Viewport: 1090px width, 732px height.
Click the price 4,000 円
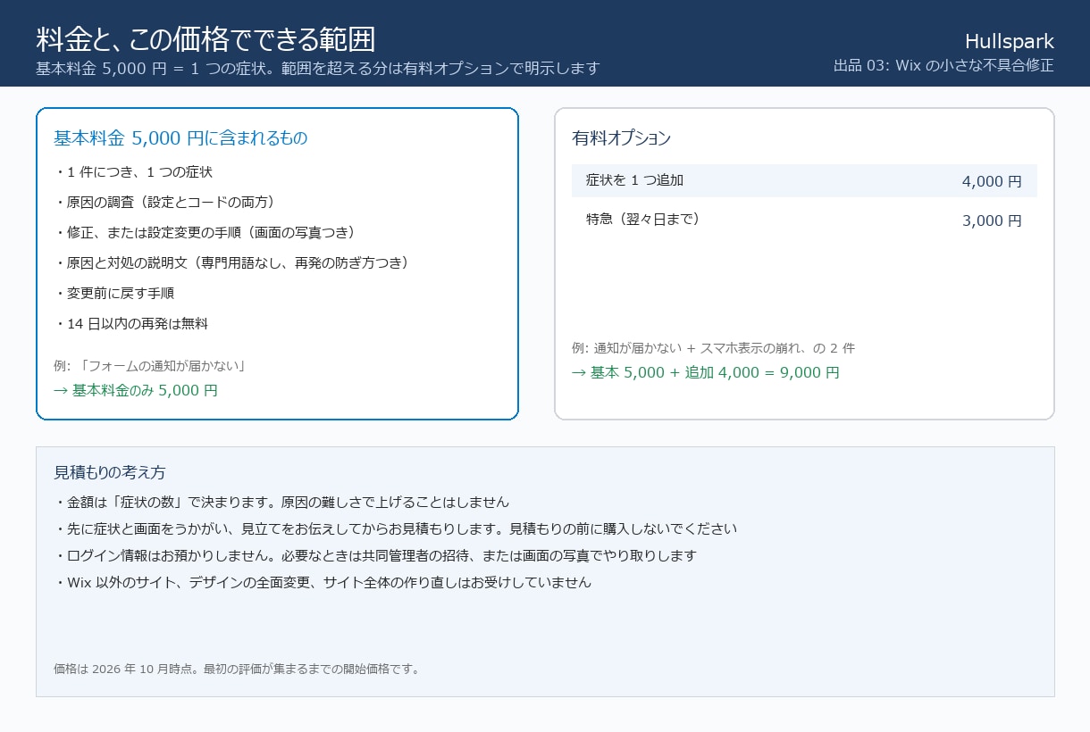(x=992, y=181)
